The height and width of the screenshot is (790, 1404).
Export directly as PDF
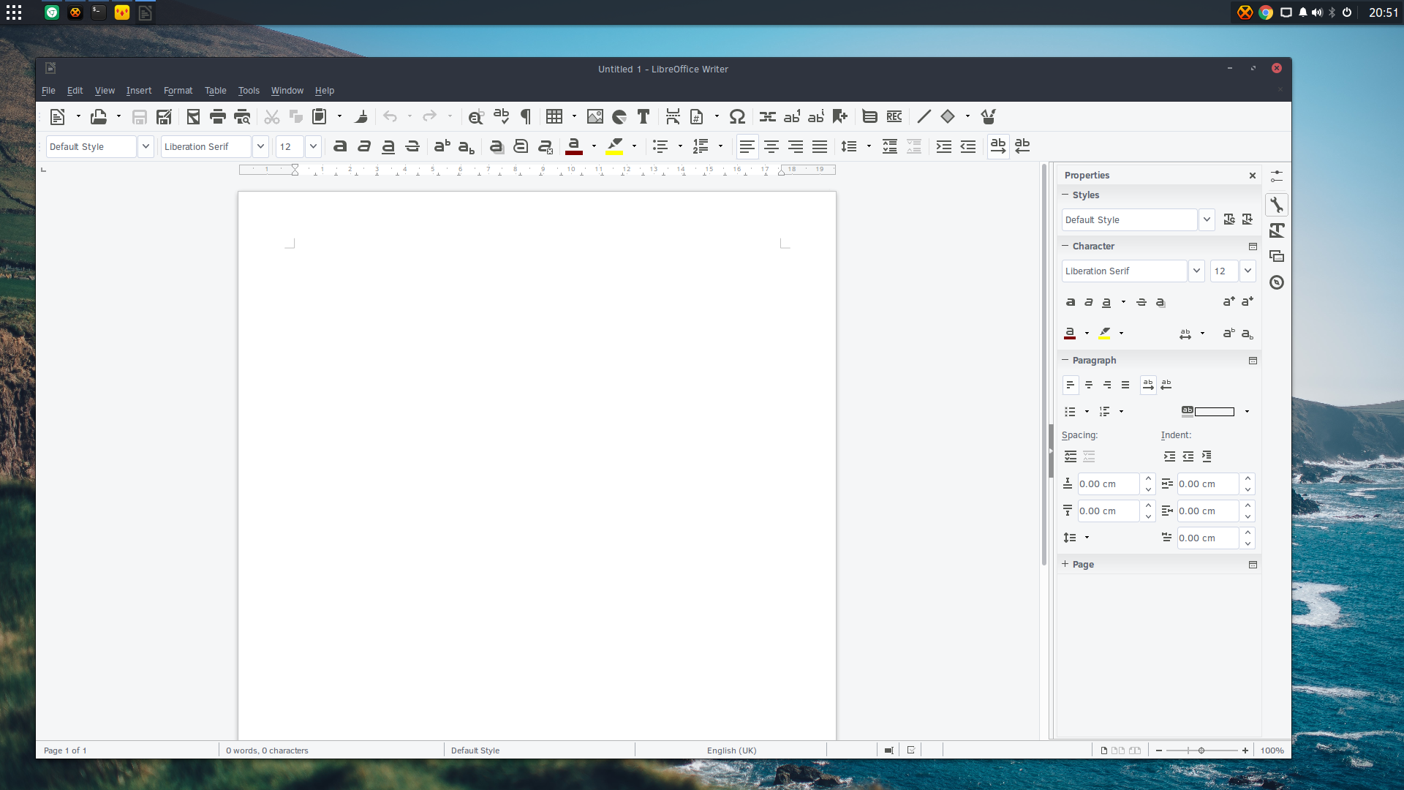193,116
